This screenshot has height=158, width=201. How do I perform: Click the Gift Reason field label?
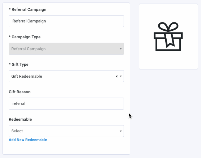click(x=20, y=92)
